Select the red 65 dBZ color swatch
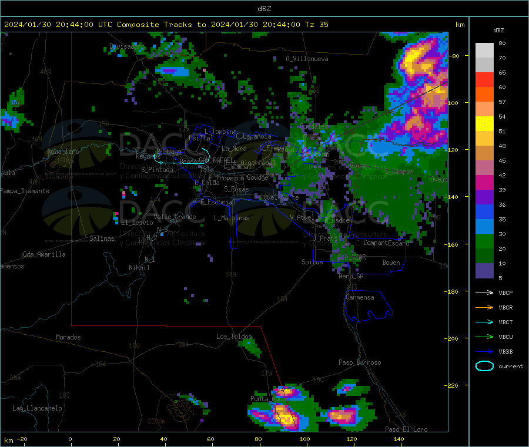The width and height of the screenshot is (529, 447). (x=484, y=79)
